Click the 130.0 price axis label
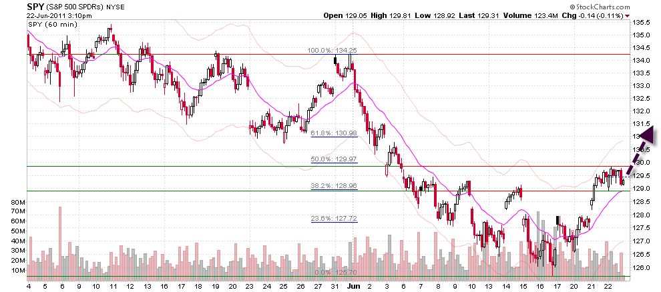The image size is (661, 292). click(x=641, y=163)
